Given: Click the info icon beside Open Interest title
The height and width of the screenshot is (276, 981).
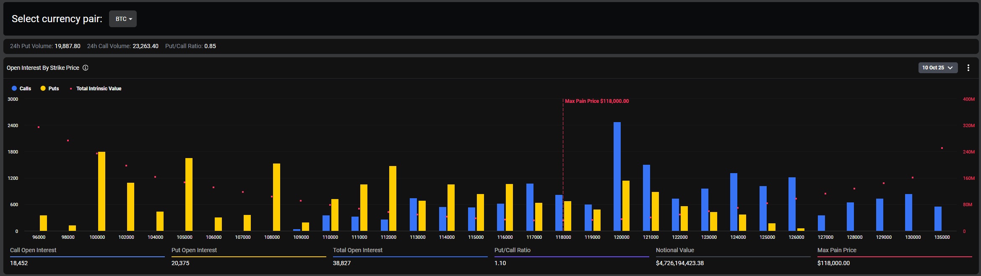Looking at the screenshot, I should 85,68.
